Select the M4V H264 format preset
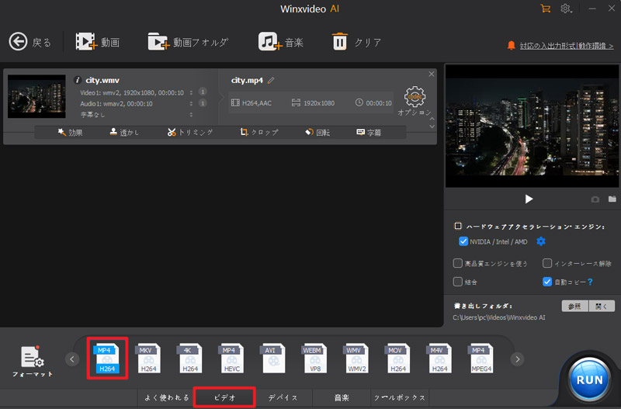 click(439, 359)
